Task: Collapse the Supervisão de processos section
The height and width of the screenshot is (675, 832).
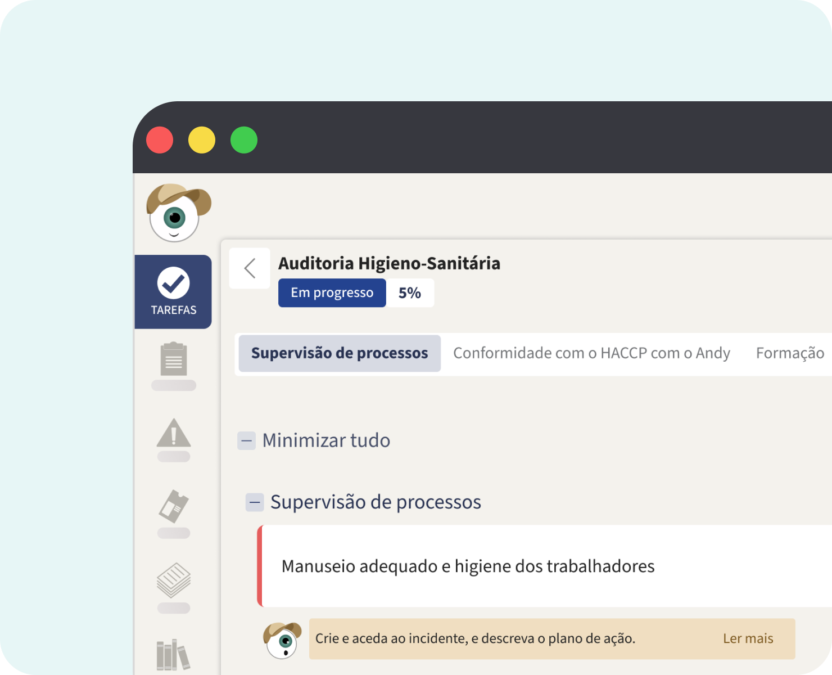Action: [255, 502]
